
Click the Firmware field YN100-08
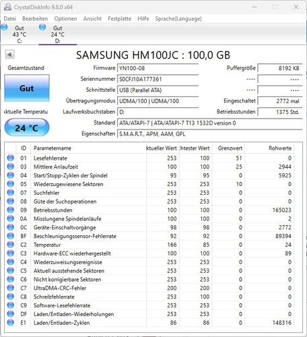158,68
